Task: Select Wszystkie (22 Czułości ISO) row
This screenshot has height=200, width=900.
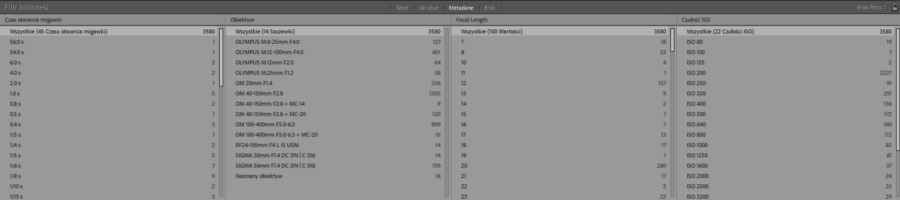Action: (720, 31)
